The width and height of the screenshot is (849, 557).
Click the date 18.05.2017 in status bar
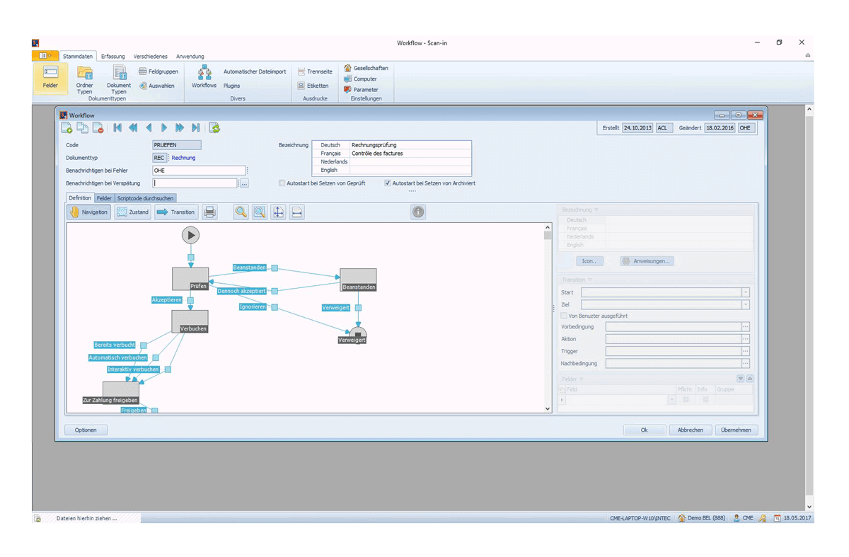tap(797, 518)
